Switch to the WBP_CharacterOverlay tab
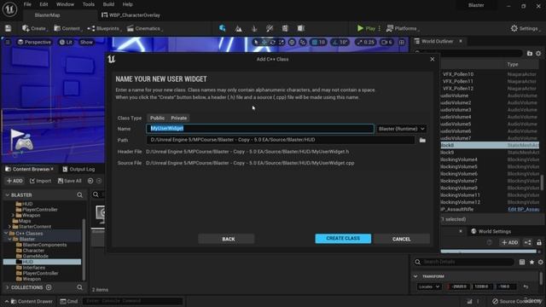Screen dimensions: 546x307 point(131,15)
